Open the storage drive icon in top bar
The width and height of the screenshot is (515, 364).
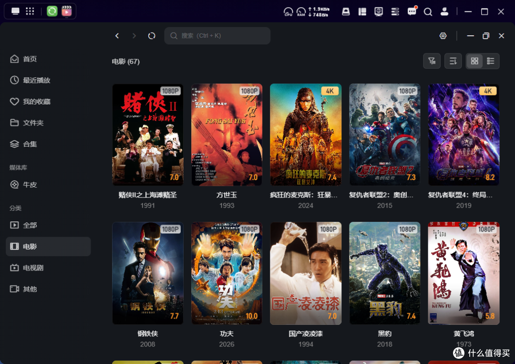[346, 12]
